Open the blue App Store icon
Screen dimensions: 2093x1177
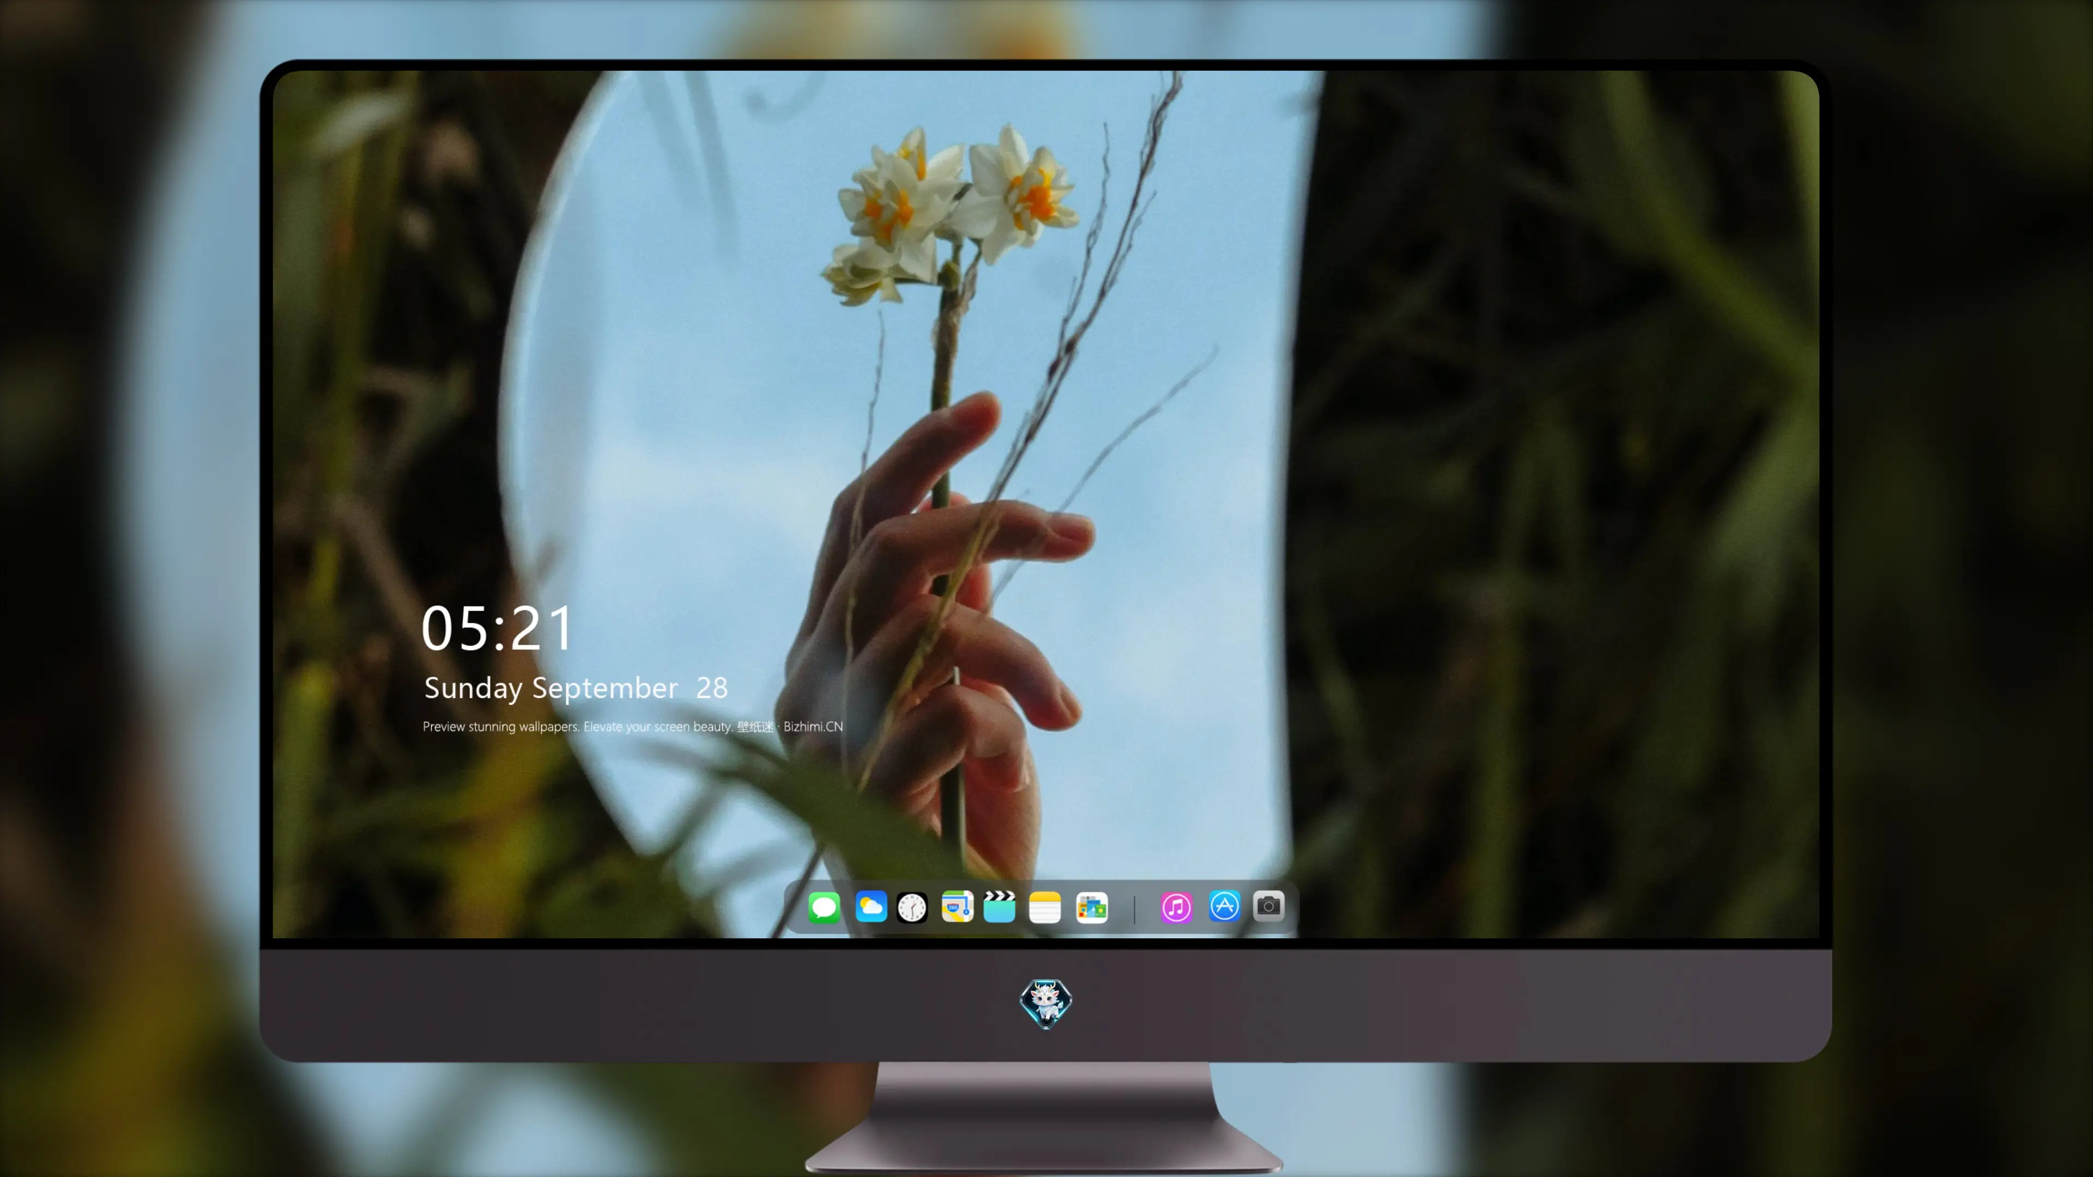tap(1224, 906)
